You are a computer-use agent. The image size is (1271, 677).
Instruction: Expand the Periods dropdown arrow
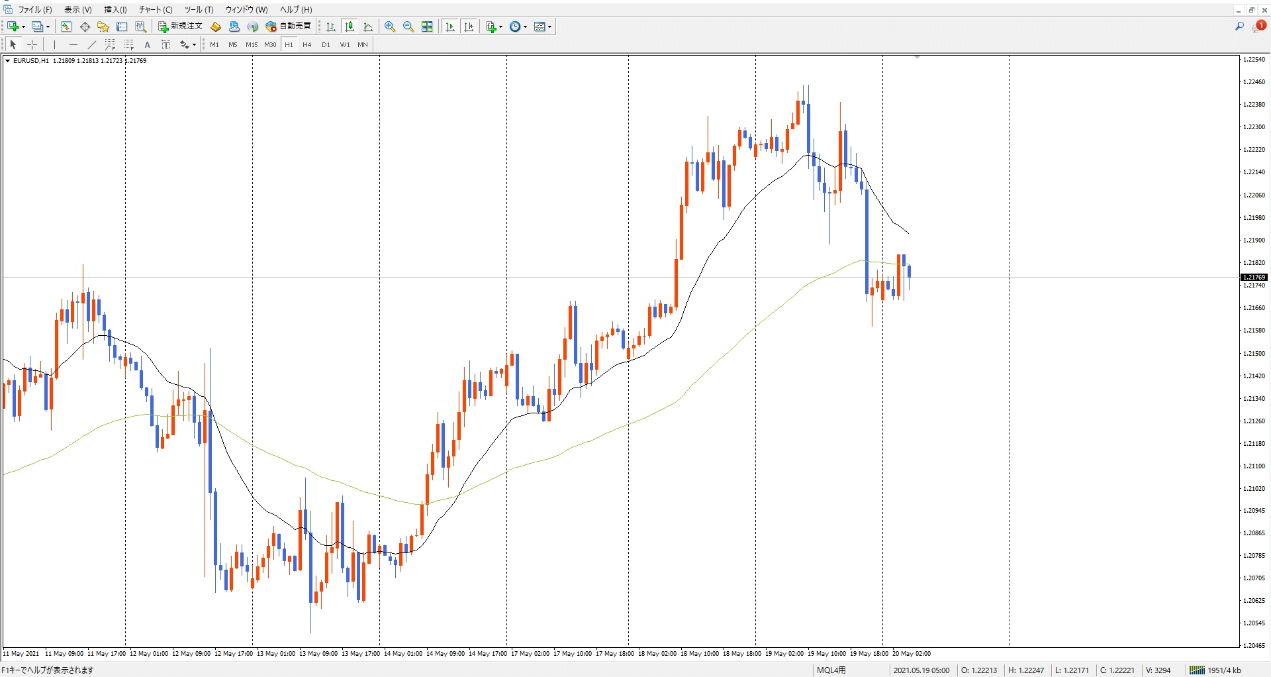coord(526,27)
